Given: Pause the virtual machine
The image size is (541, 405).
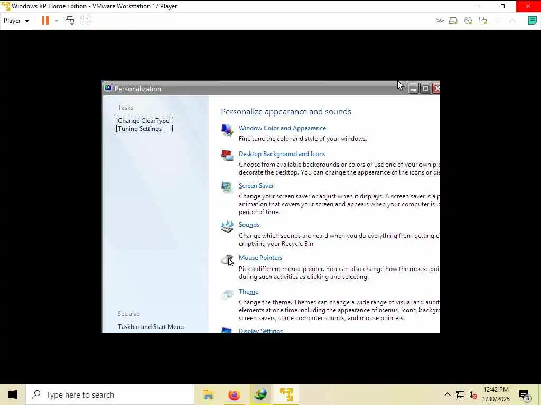Looking at the screenshot, I should tap(45, 21).
